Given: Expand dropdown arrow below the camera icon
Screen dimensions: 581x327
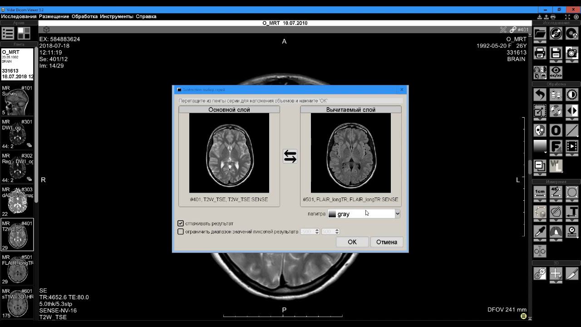Looking at the screenshot, I should [571, 61].
